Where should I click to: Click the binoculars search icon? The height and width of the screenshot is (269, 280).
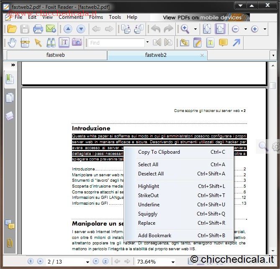tap(51, 42)
